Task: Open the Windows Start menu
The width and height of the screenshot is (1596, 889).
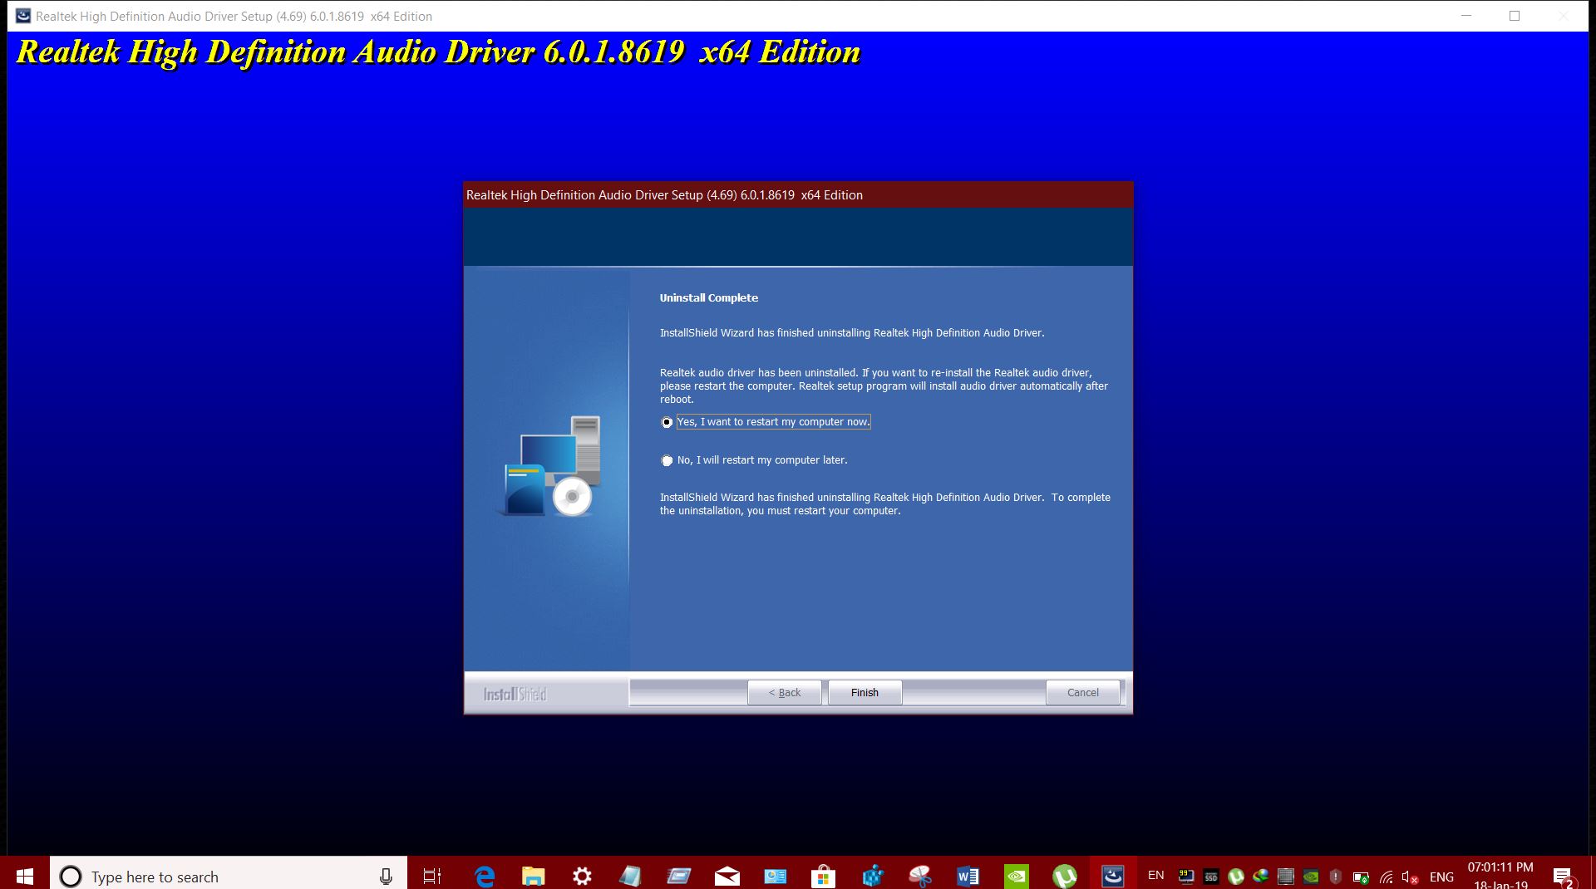Action: [x=24, y=876]
